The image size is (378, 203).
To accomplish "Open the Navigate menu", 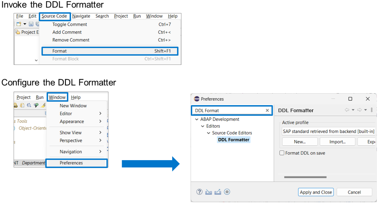I will pos(81,16).
